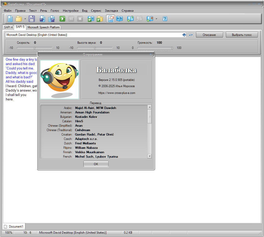Open the Правка menu
The image size is (264, 237).
[20, 11]
